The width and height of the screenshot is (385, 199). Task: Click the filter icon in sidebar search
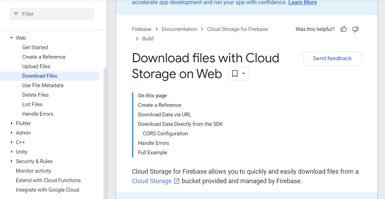coord(16,14)
